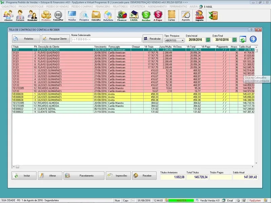This screenshot has height=203, width=271.
Task: Click the Nome Selecionado text field
Action: tap(106, 40)
